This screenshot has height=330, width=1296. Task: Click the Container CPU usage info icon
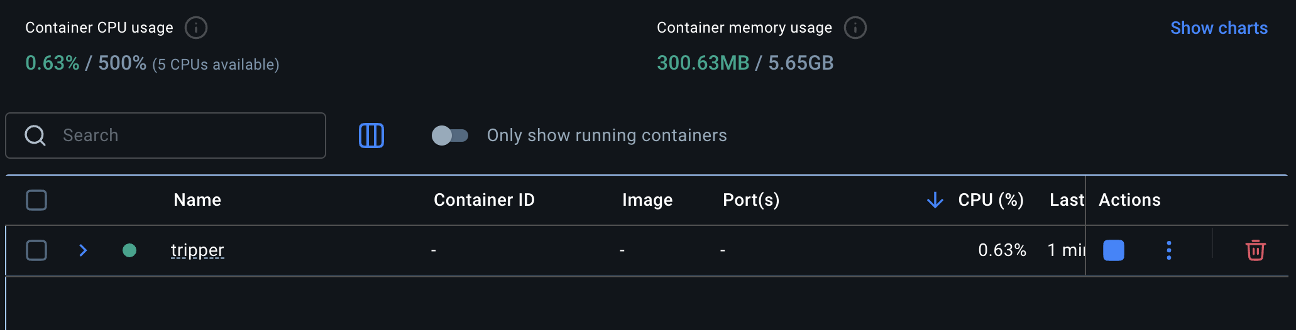pos(196,28)
